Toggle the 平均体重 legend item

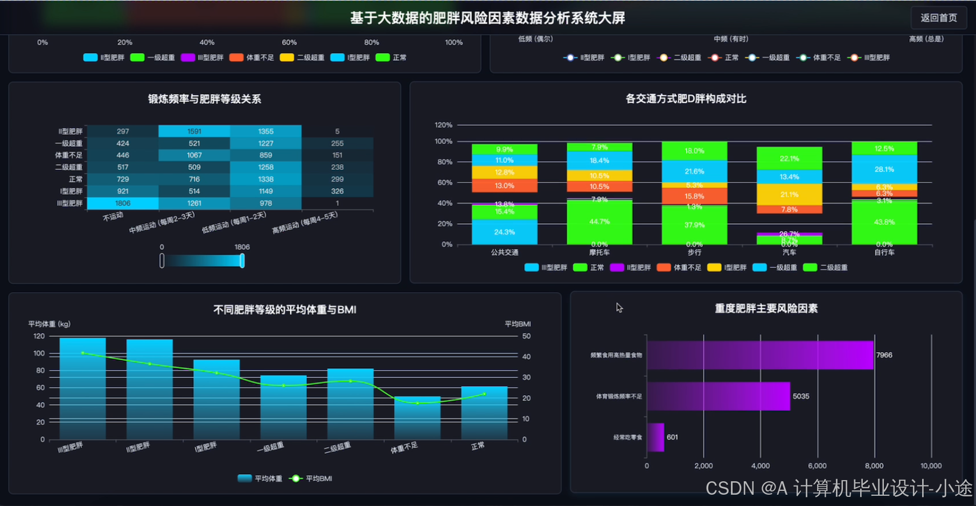260,478
